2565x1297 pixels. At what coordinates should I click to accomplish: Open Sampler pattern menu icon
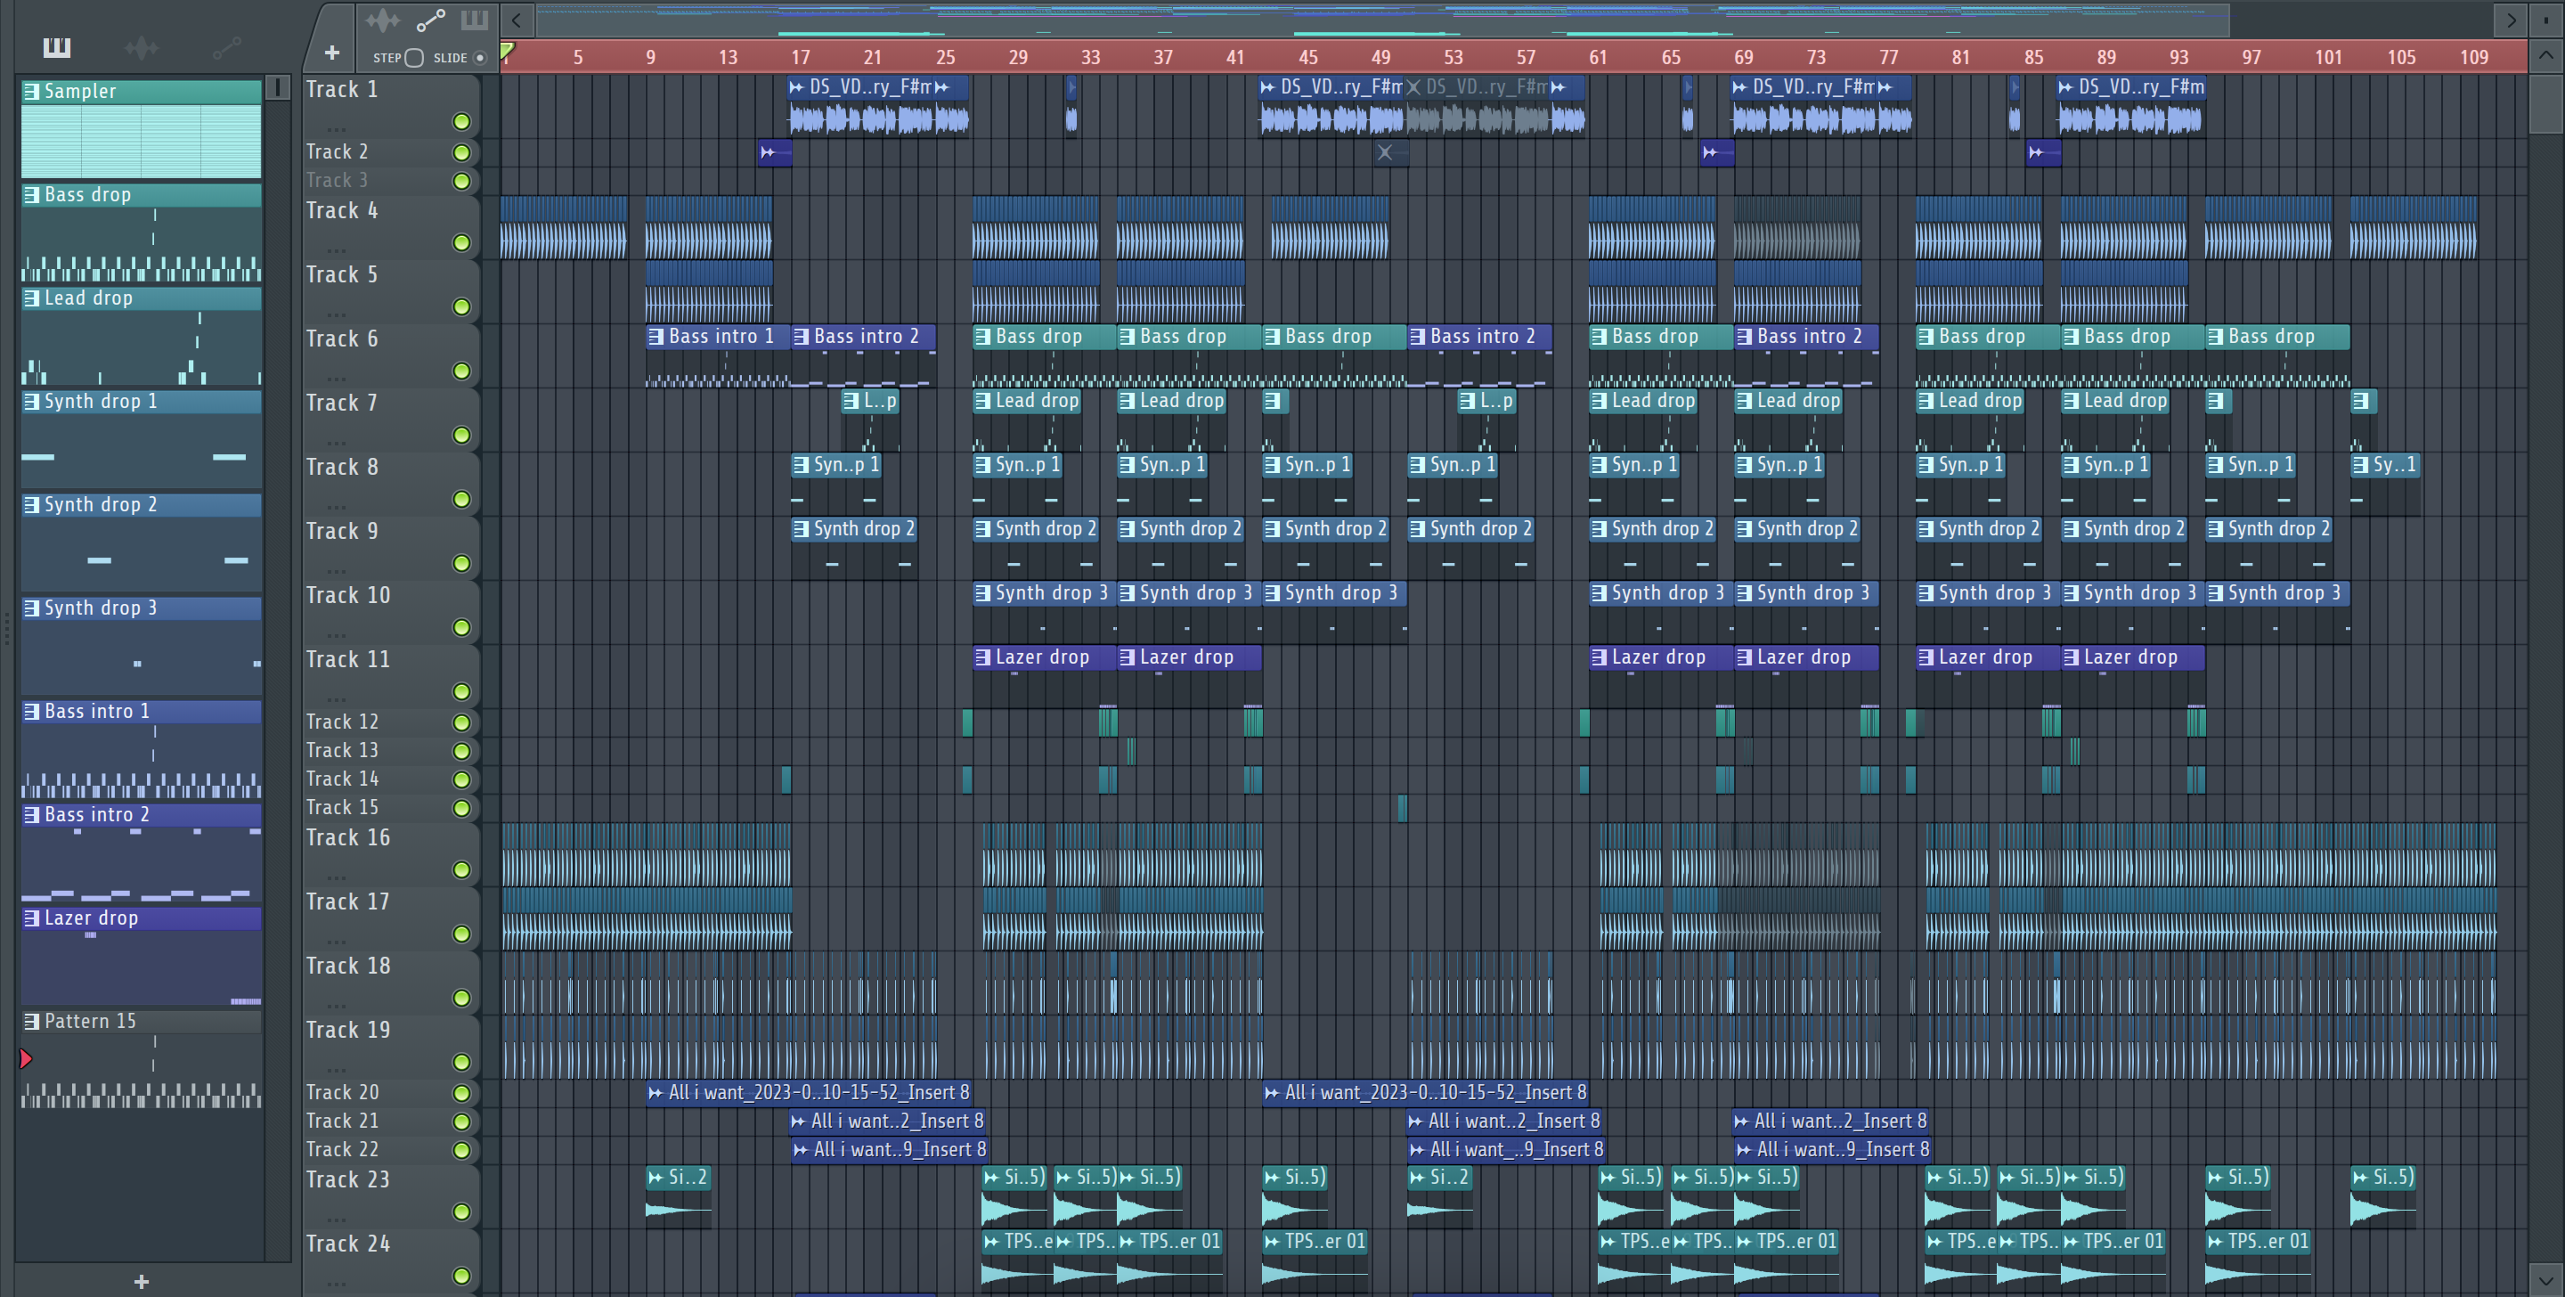(32, 92)
